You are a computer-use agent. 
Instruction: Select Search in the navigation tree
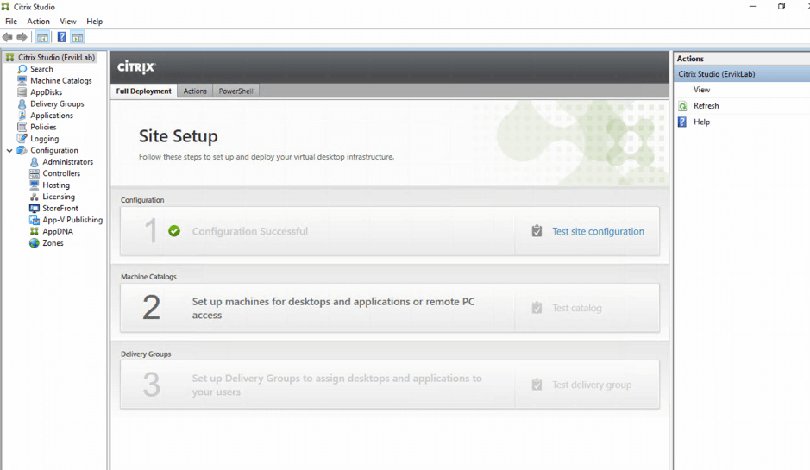tap(41, 69)
